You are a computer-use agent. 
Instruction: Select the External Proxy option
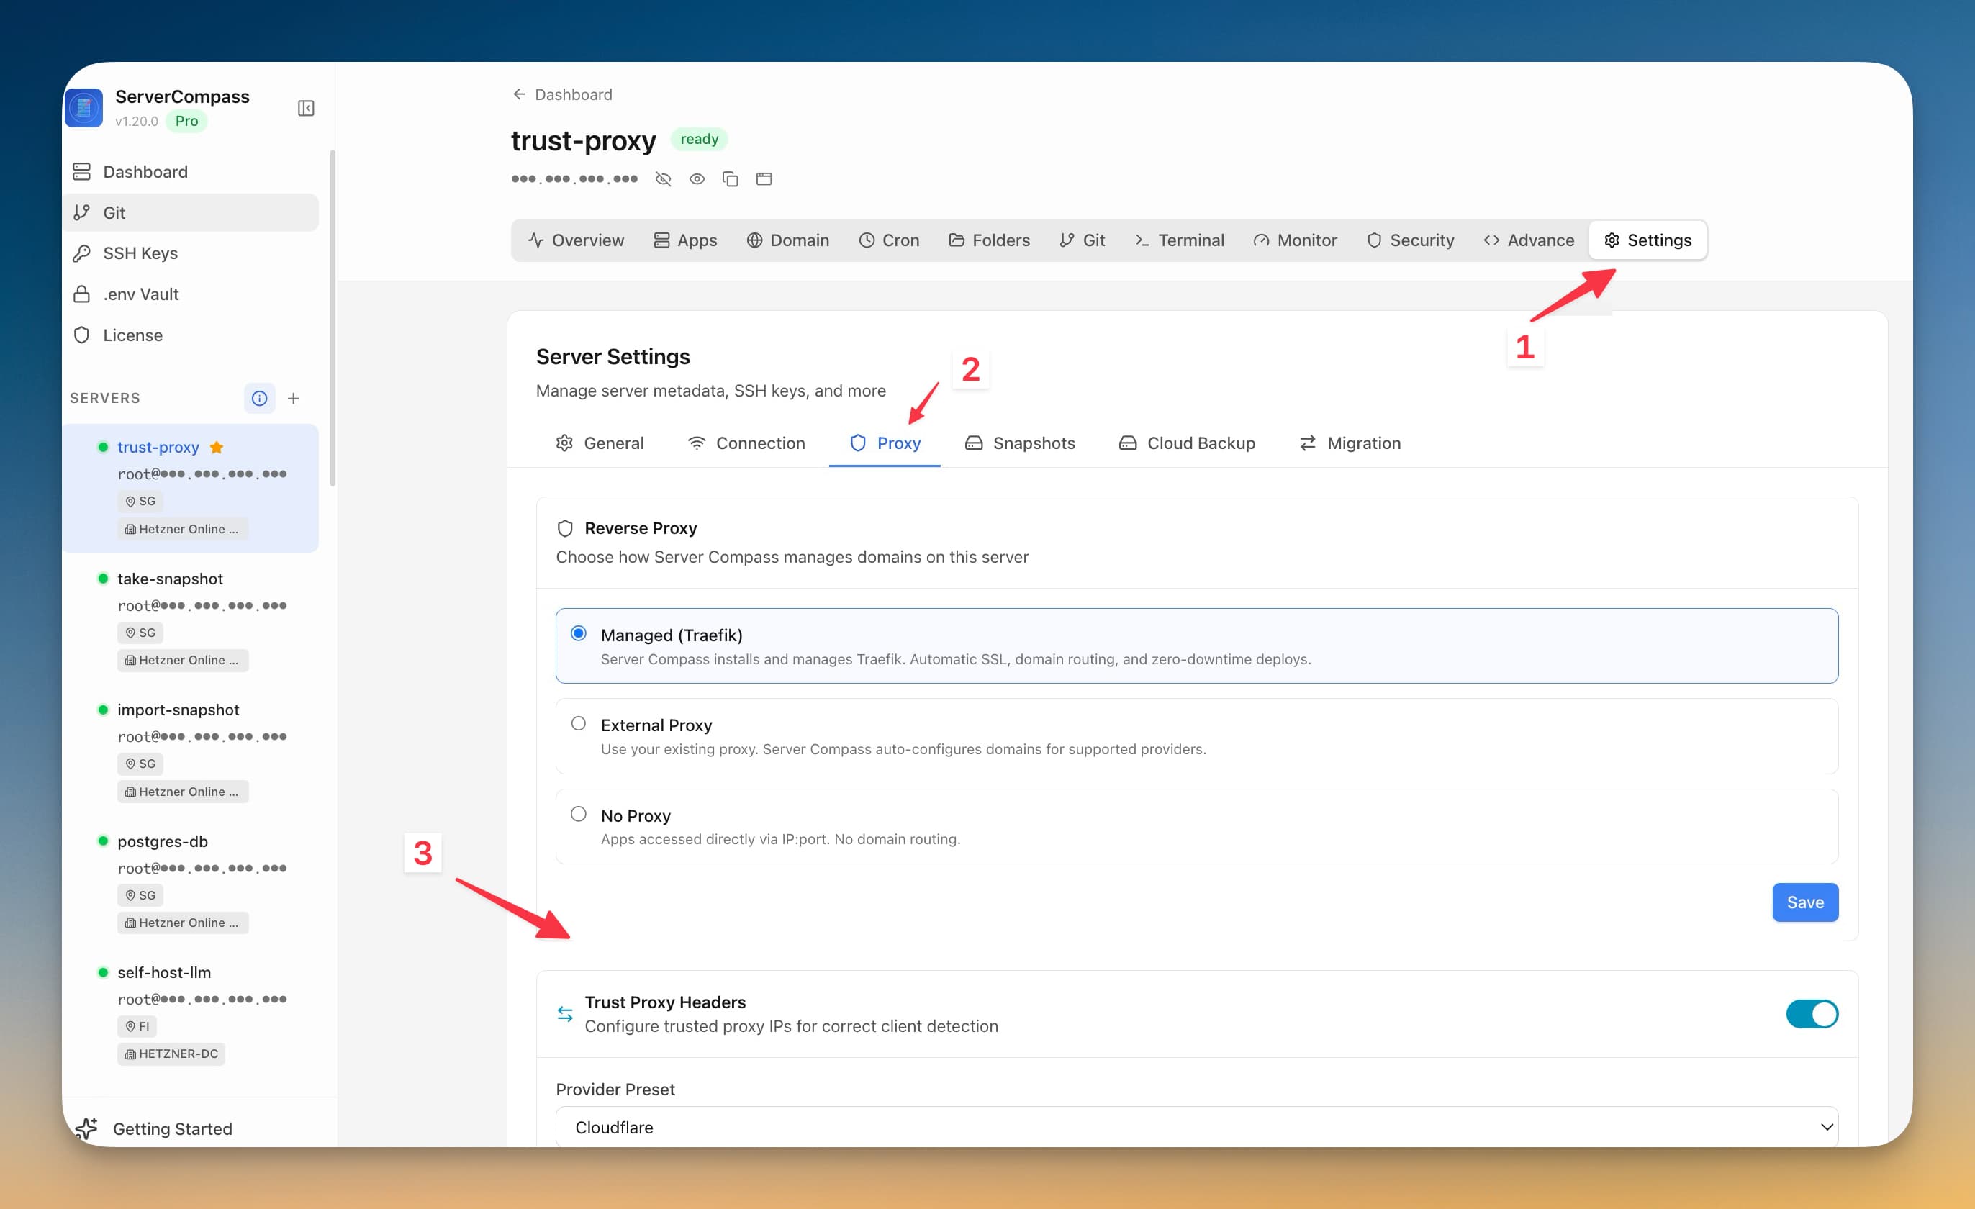point(579,723)
